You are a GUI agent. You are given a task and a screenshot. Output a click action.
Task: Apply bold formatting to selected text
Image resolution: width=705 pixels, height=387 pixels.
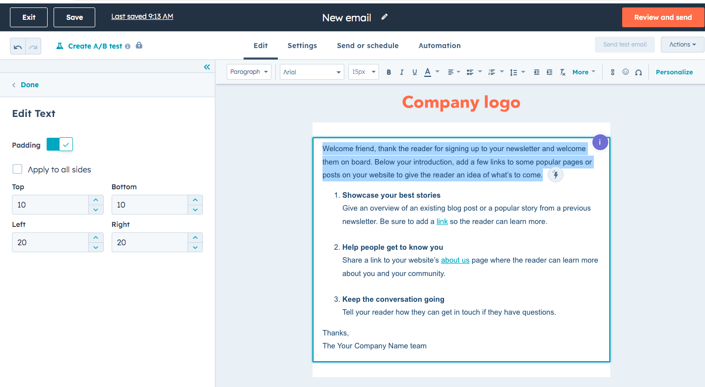(388, 72)
